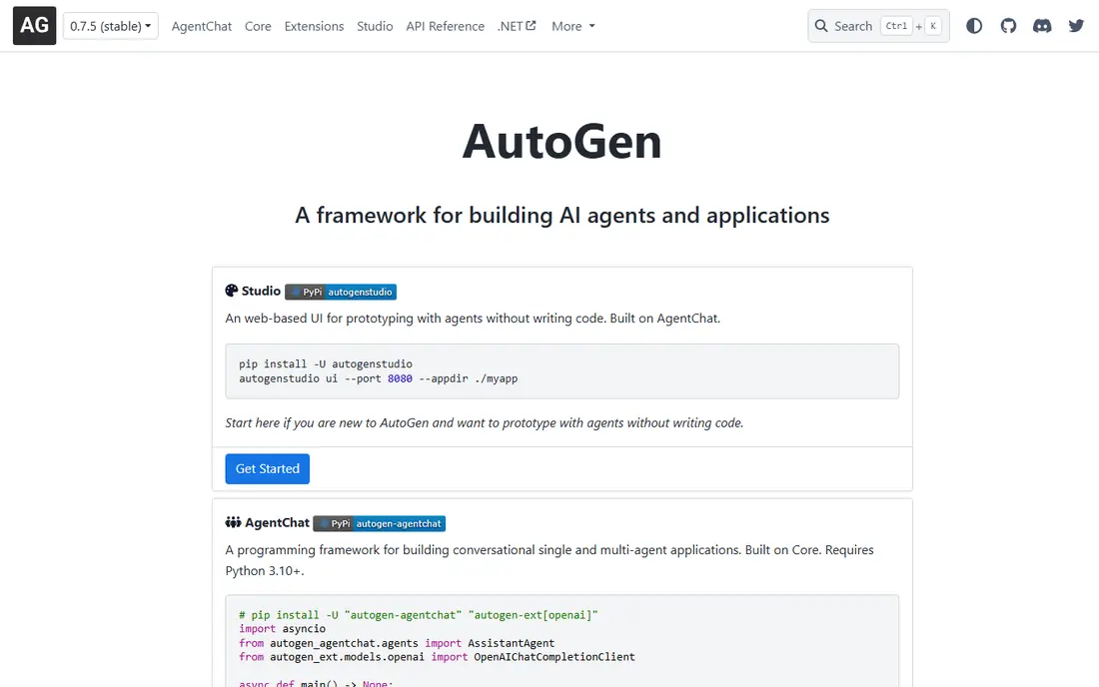Open the Extensions nav item

click(x=314, y=26)
